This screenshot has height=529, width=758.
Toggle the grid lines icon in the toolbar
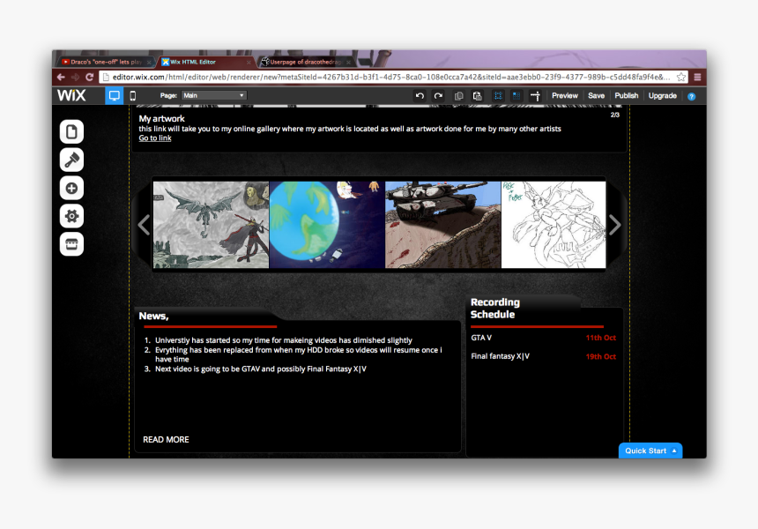coord(498,96)
